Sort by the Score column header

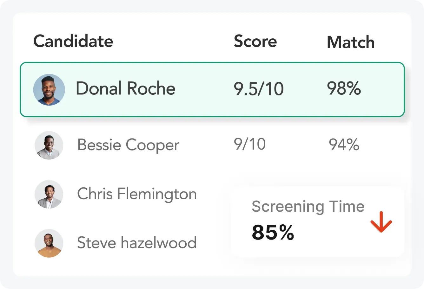pyautogui.click(x=255, y=42)
